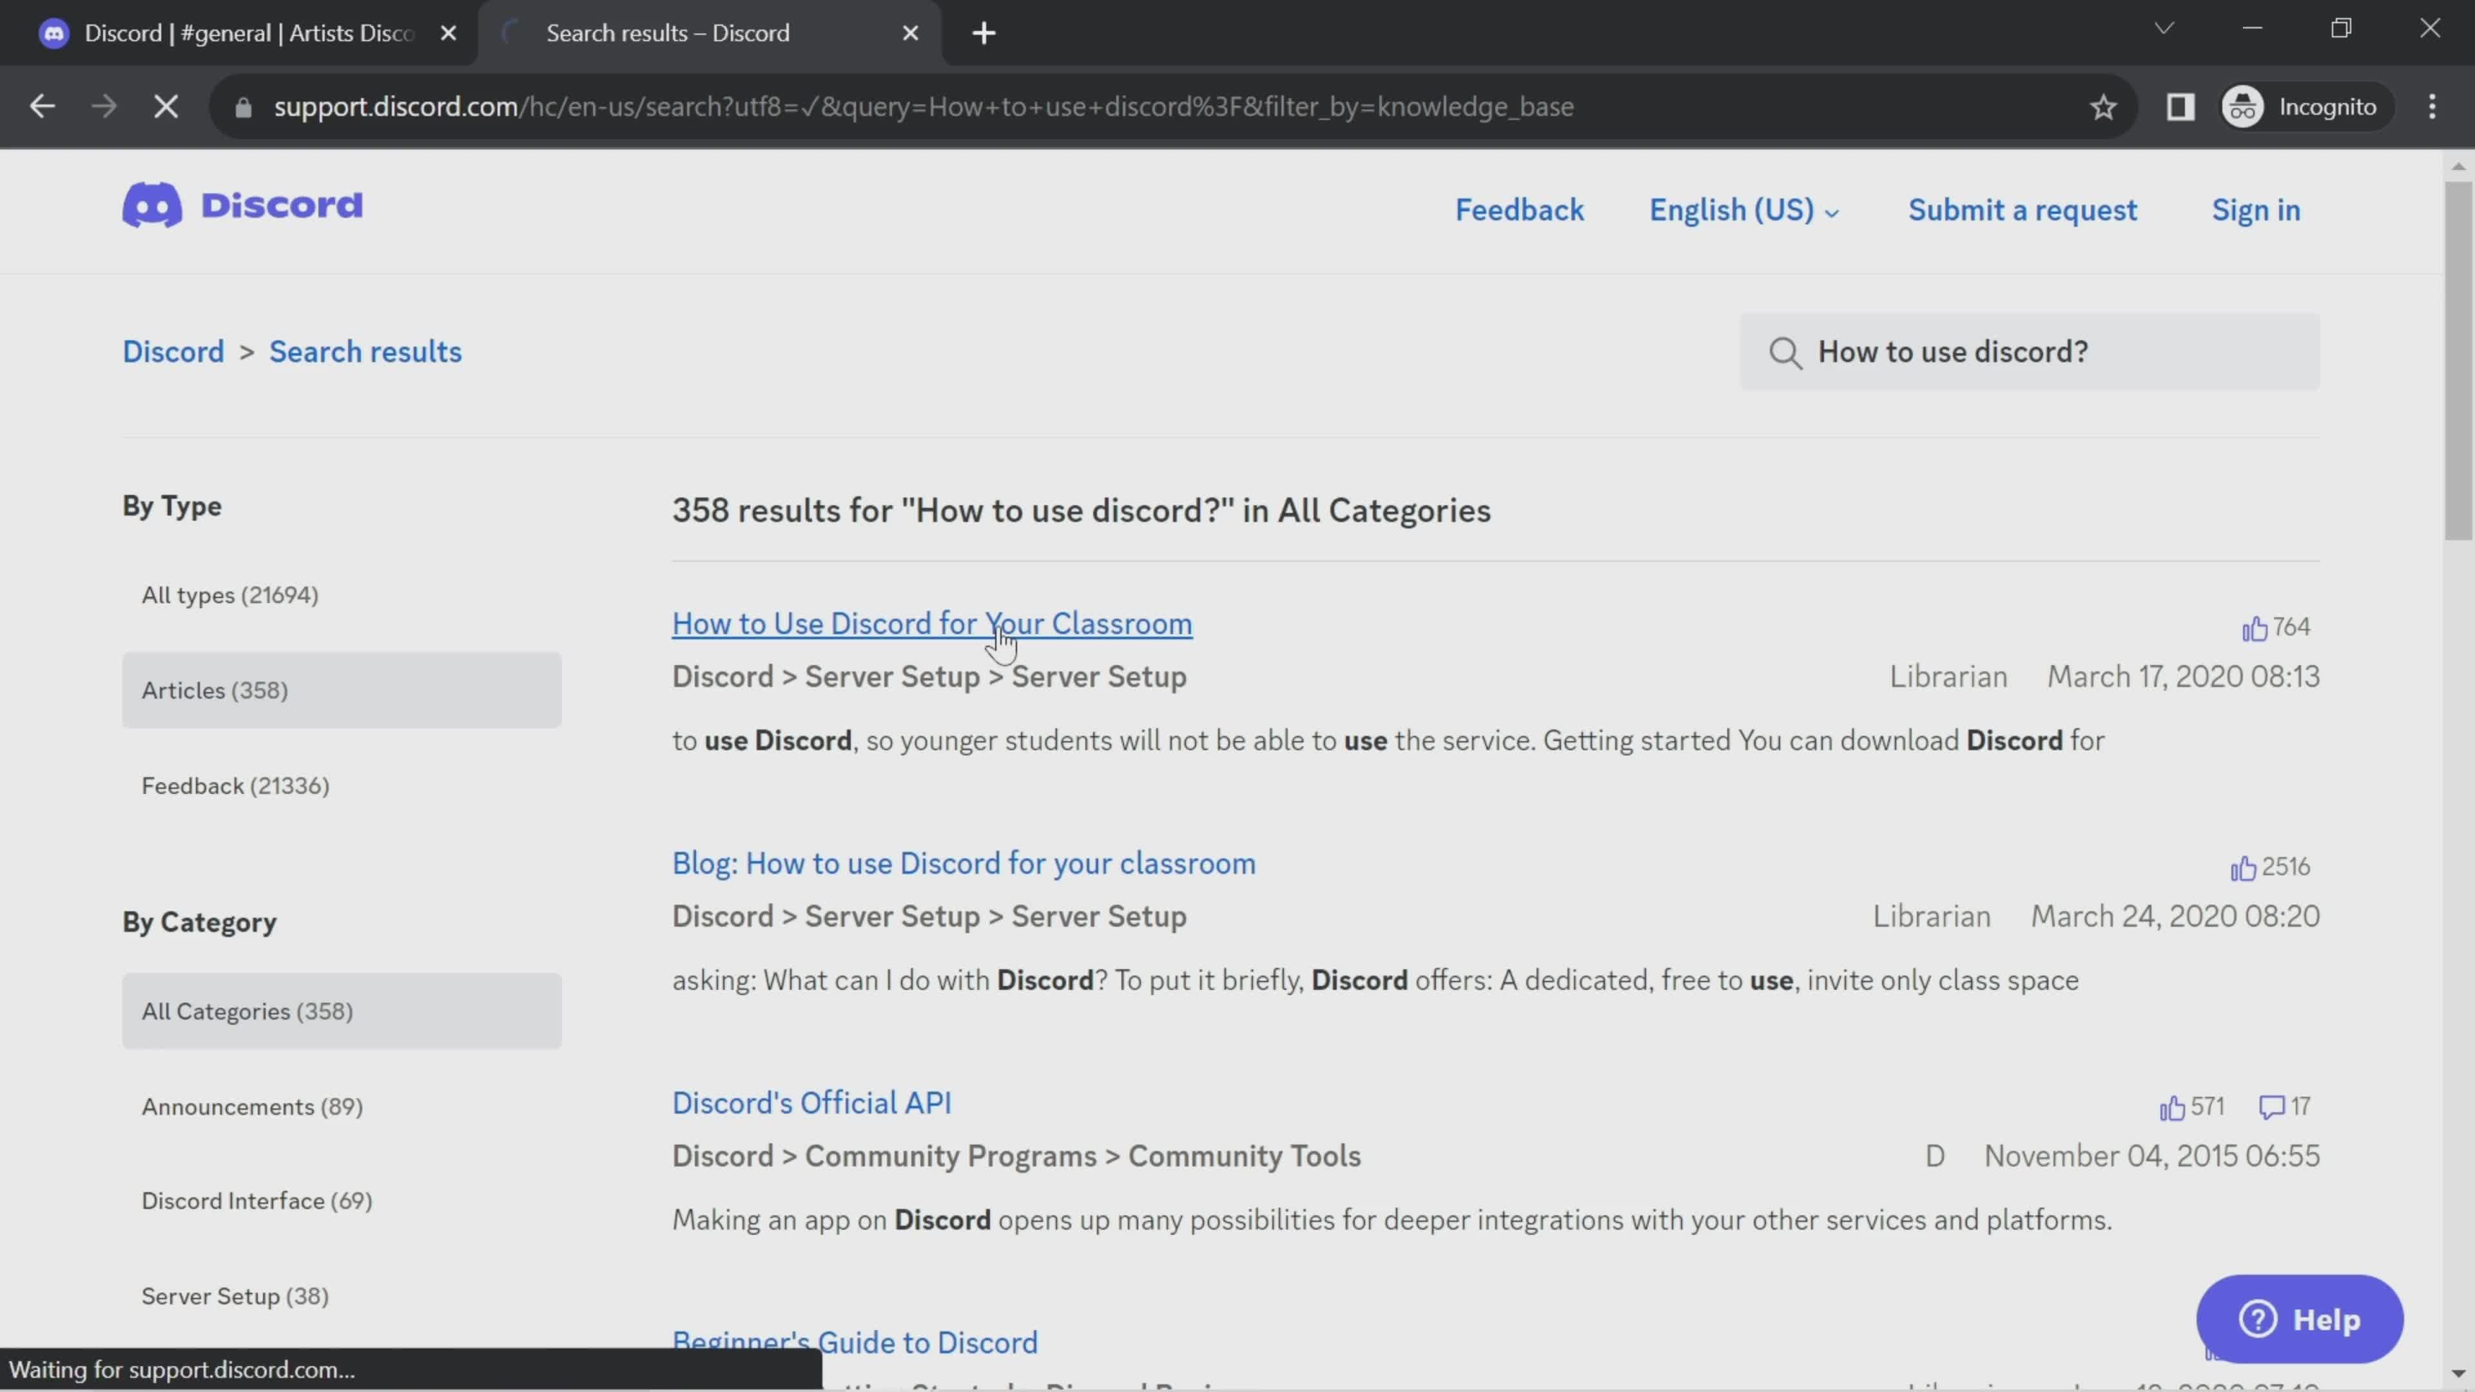The height and width of the screenshot is (1392, 2475).
Task: Click the thumbs-up icon showing 2516 votes
Action: pyautogui.click(x=2242, y=869)
